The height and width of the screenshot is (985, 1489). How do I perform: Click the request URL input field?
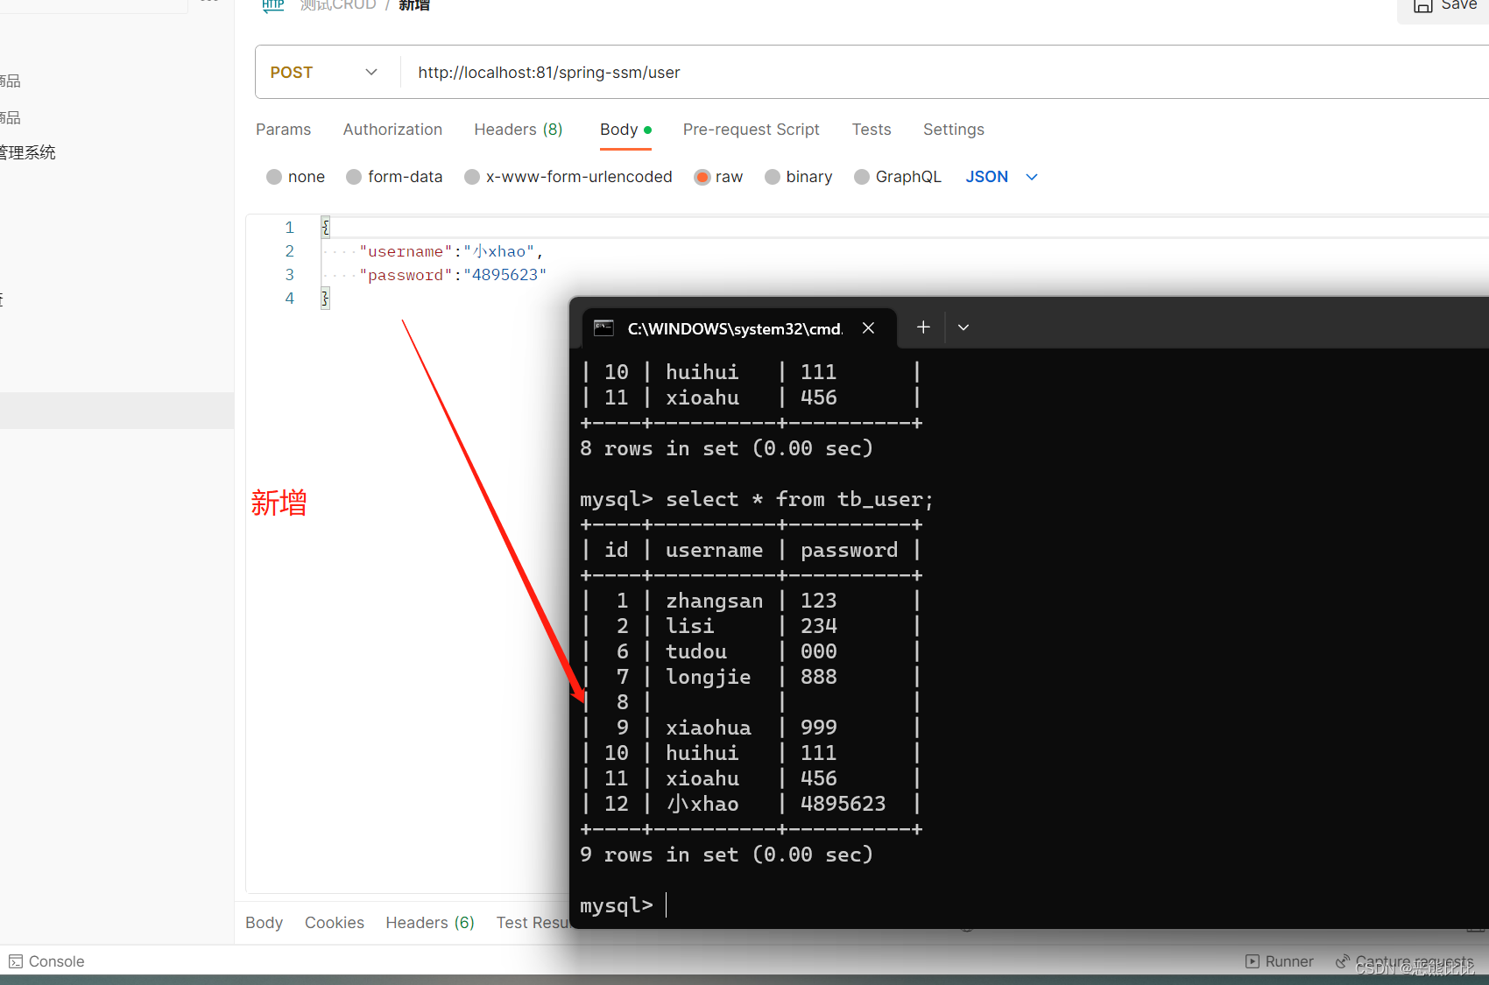coord(944,73)
